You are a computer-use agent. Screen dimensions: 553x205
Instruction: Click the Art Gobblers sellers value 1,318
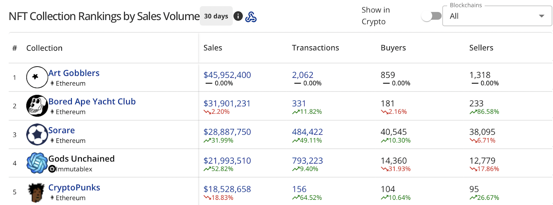pos(480,75)
